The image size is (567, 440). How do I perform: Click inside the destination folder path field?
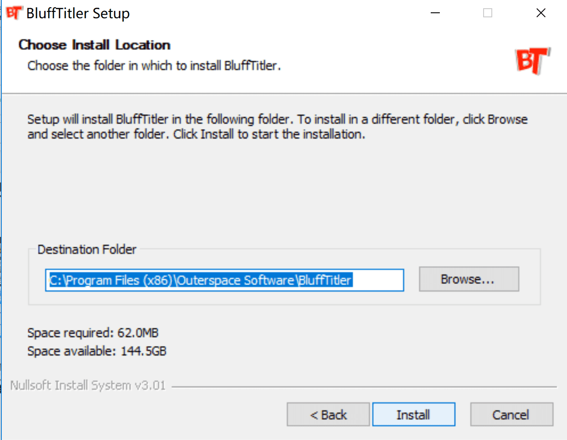tap(224, 280)
